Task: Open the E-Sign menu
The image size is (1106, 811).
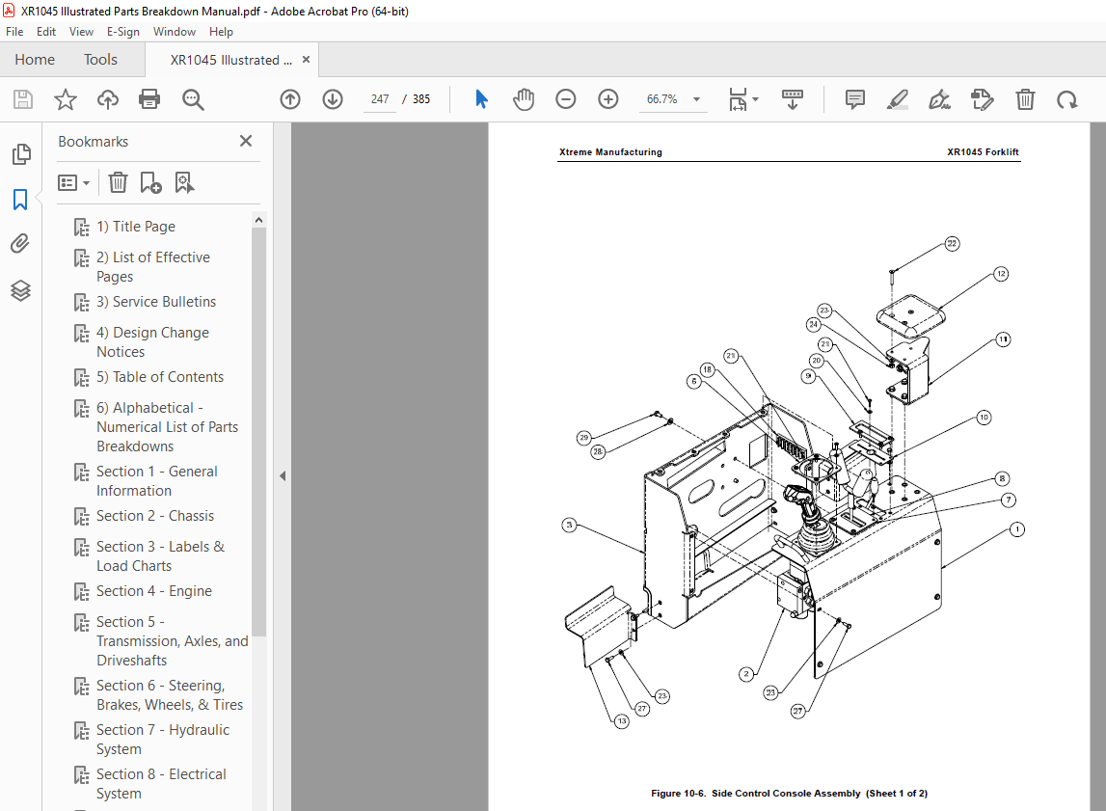Action: pos(122,32)
